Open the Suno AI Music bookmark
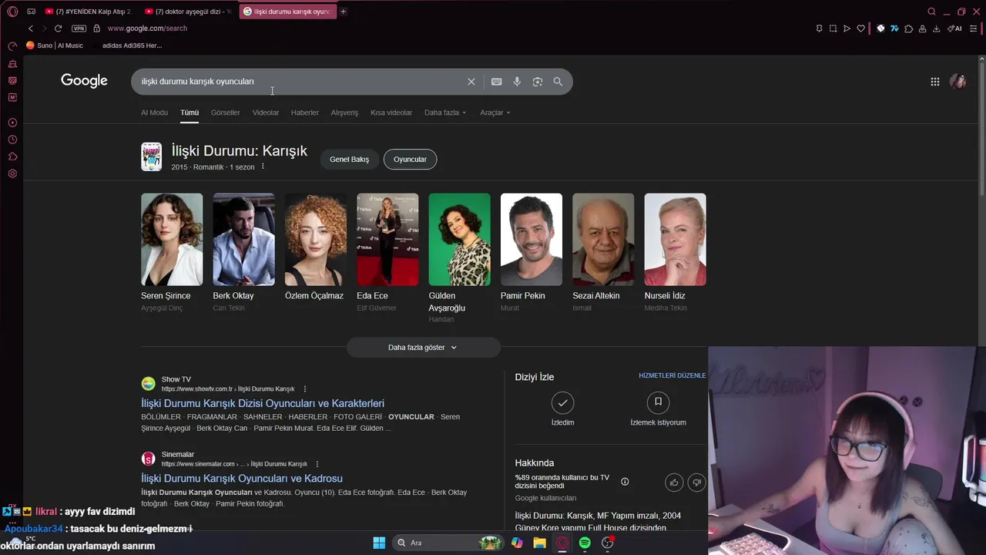The height and width of the screenshot is (555, 986). coord(55,45)
